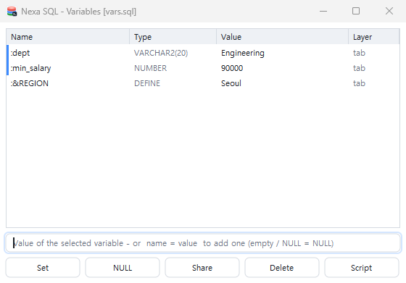Maximize the Nexa SQL Variables window
406x283 pixels.
[356, 11]
